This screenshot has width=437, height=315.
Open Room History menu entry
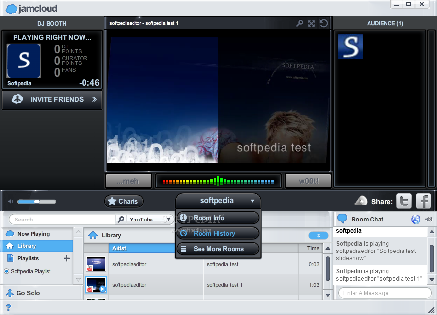(x=218, y=234)
